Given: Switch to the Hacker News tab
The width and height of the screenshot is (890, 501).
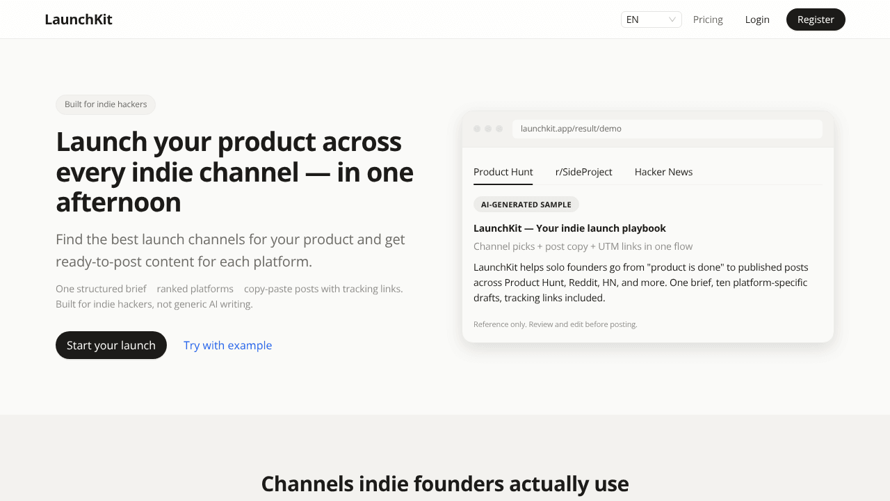Looking at the screenshot, I should coord(663,172).
